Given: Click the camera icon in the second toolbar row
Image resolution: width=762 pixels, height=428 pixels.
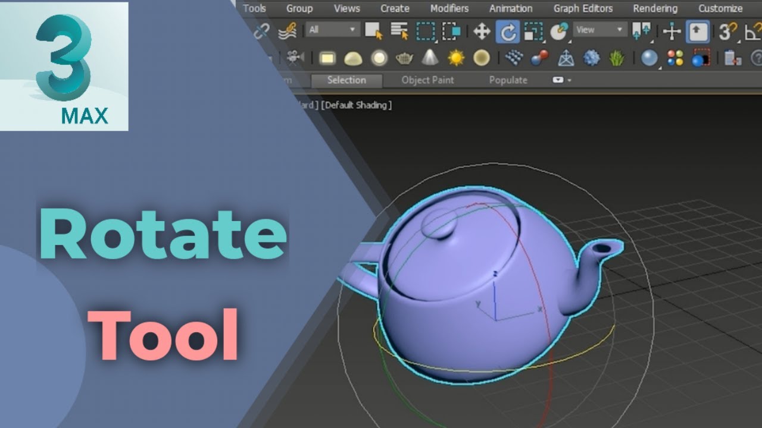Looking at the screenshot, I should point(295,58).
